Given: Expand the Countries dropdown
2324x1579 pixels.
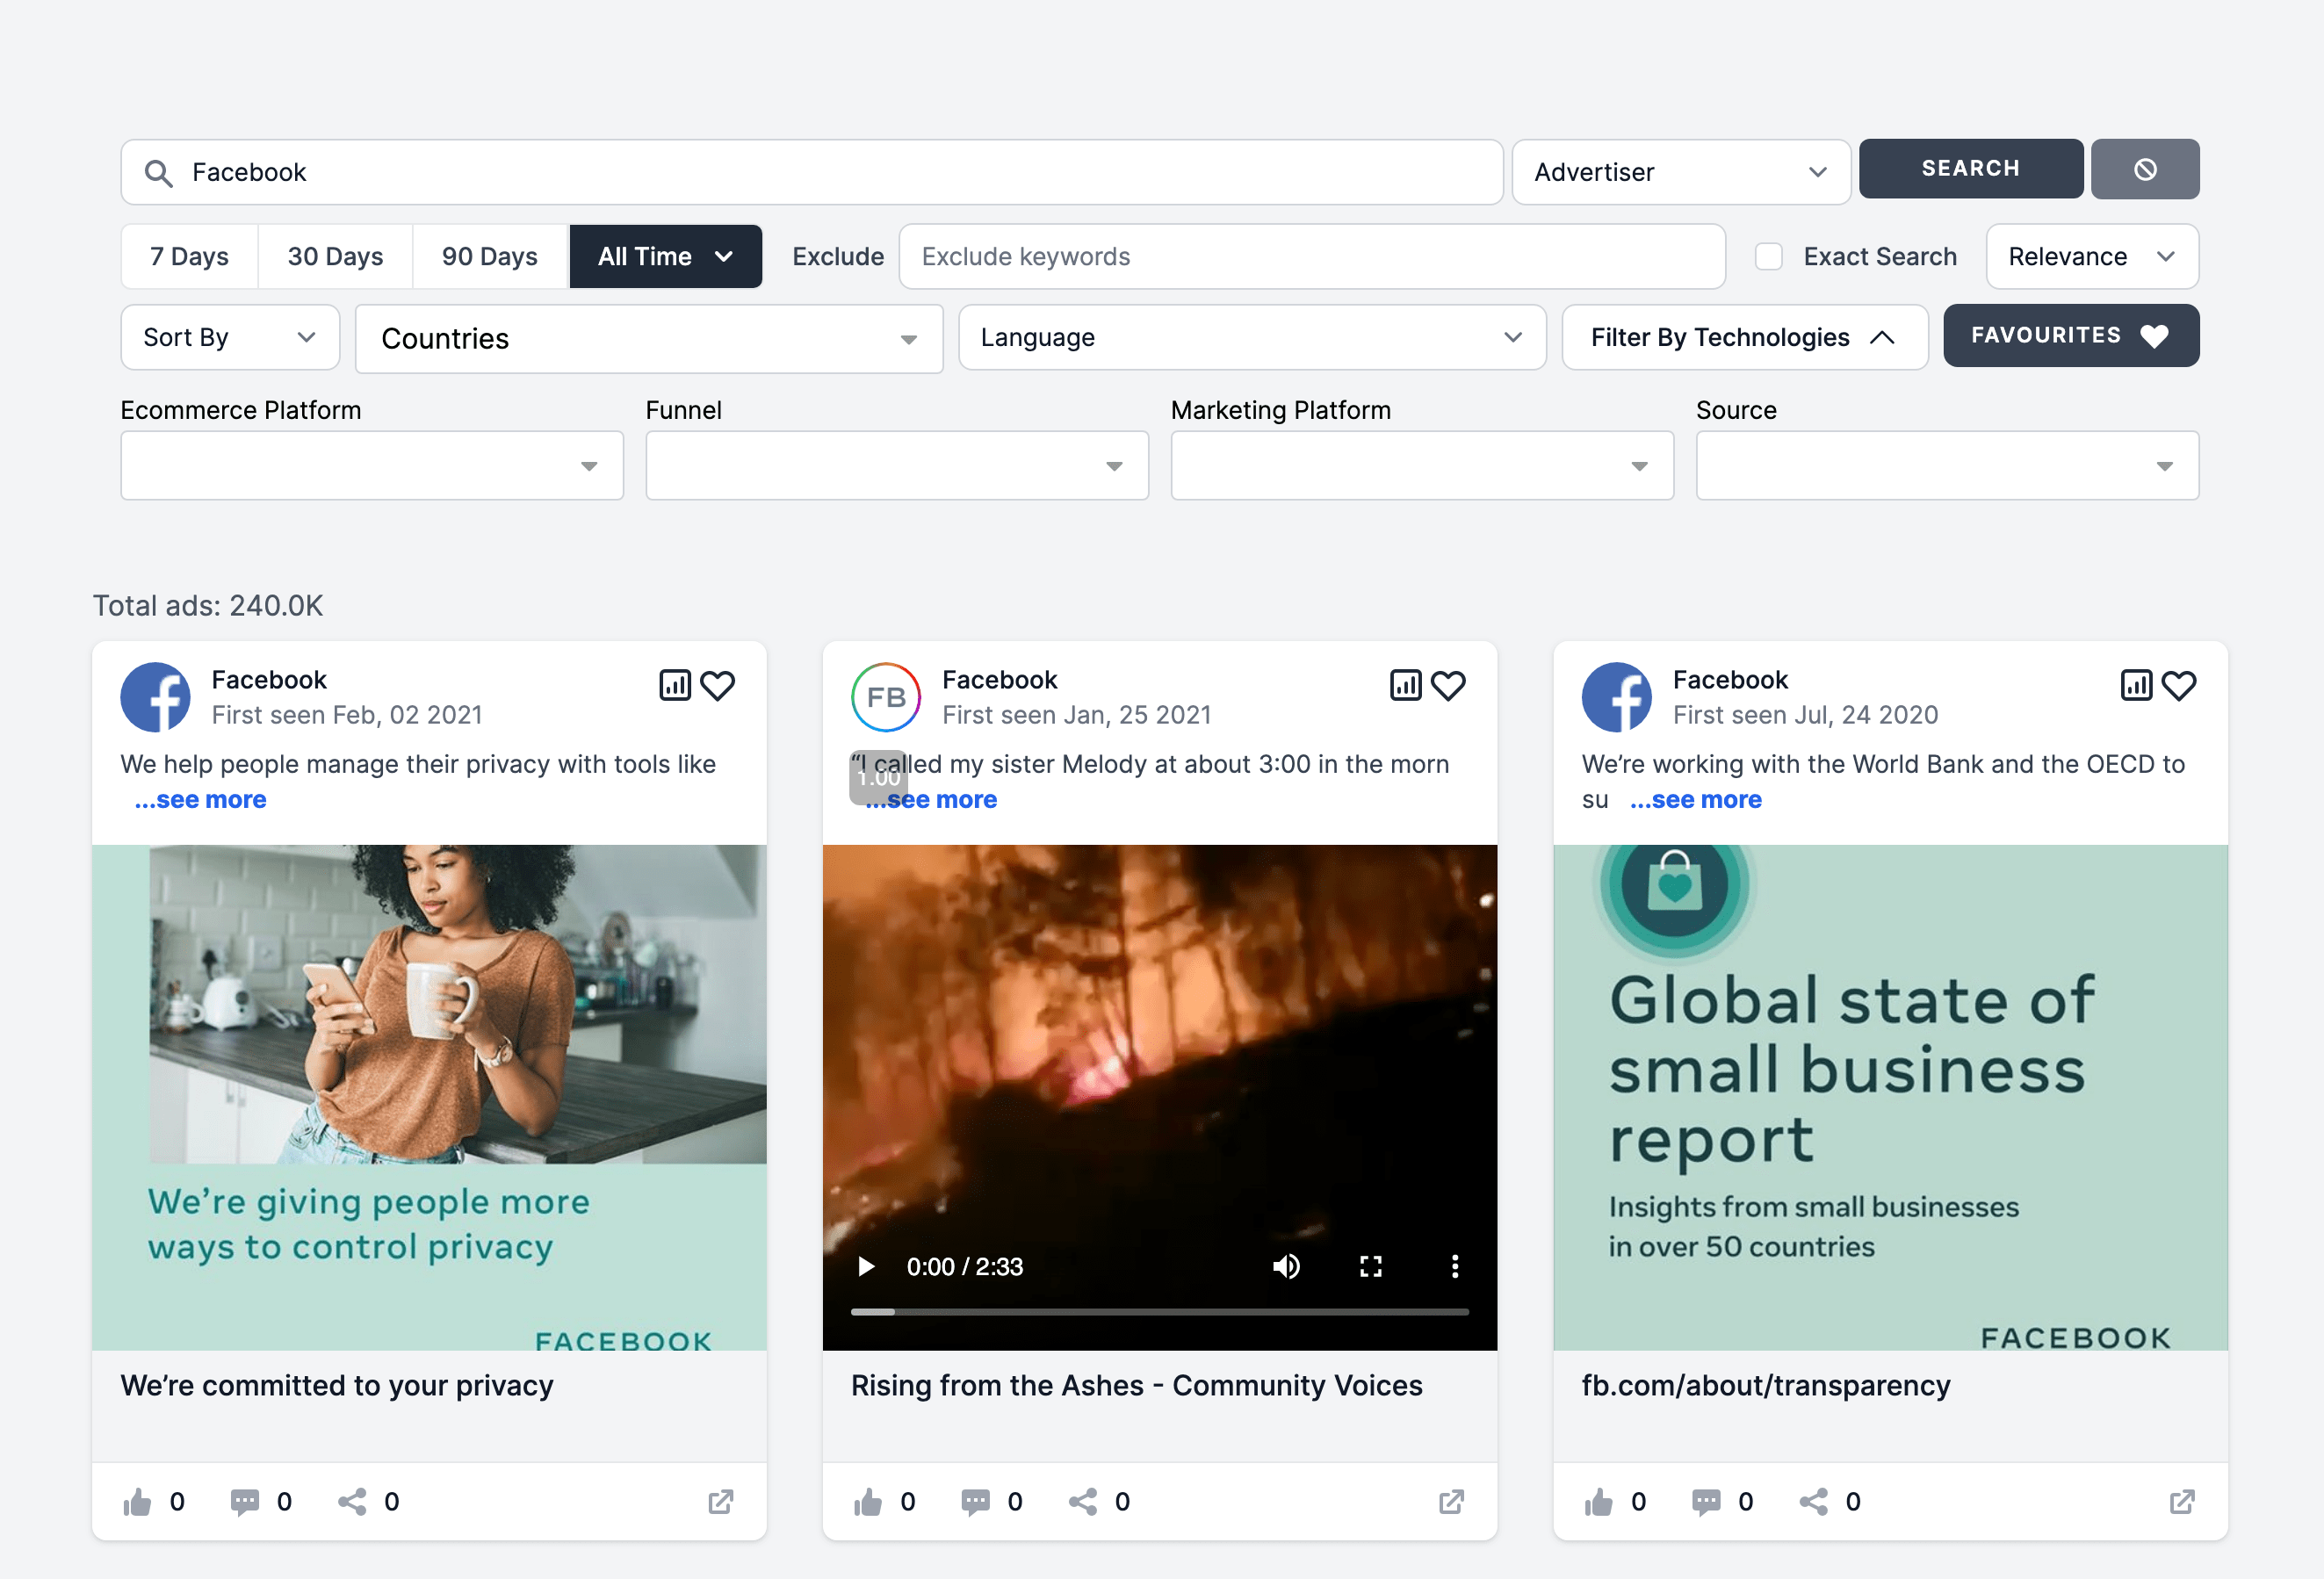Looking at the screenshot, I should point(648,339).
